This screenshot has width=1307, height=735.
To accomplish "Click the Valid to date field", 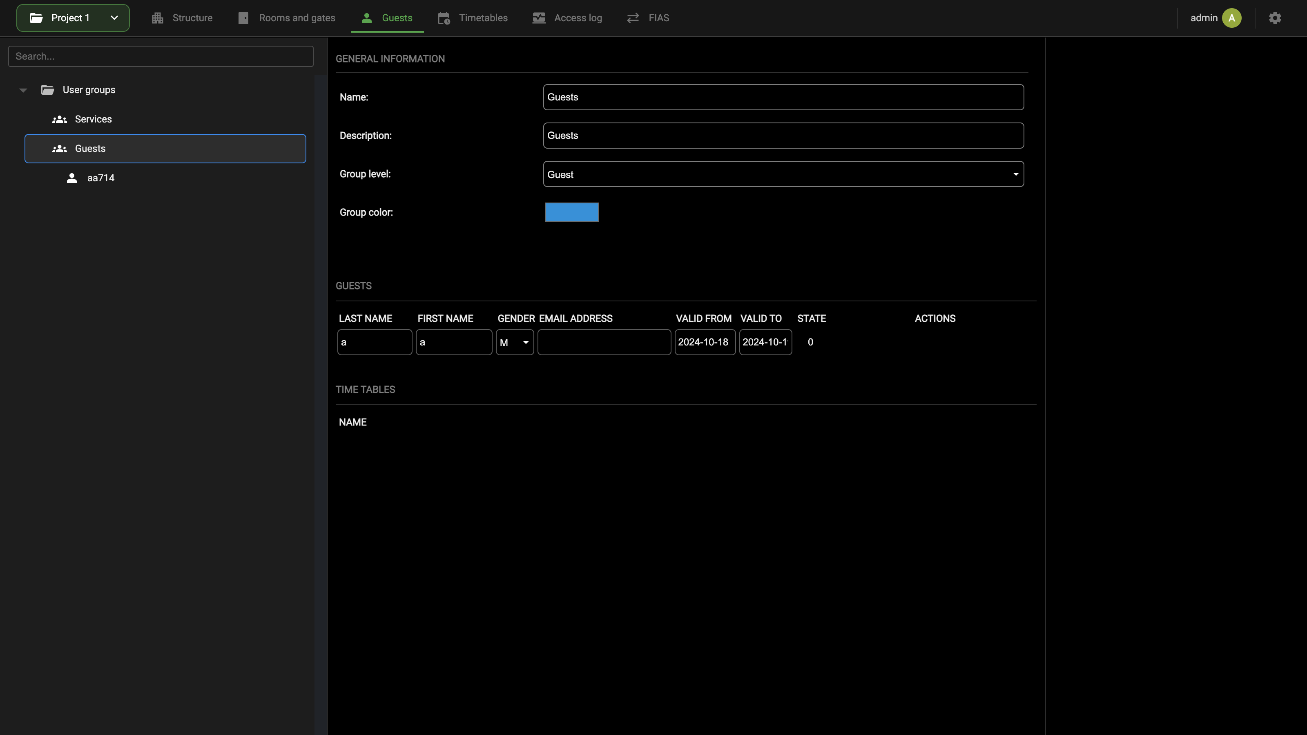I will 765,343.
